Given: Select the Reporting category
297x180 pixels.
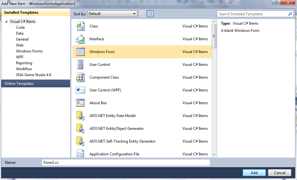Looking at the screenshot, I should pyautogui.click(x=24, y=63).
